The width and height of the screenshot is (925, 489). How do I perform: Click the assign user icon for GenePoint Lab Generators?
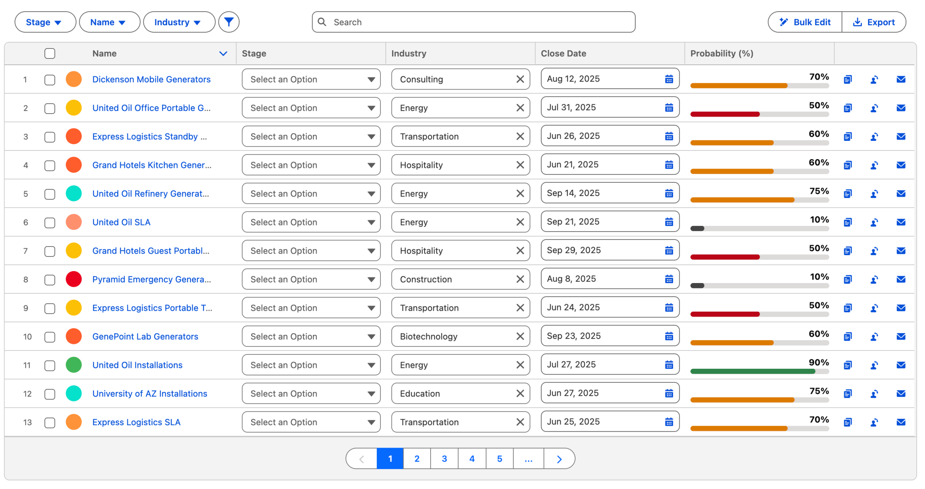pos(874,336)
